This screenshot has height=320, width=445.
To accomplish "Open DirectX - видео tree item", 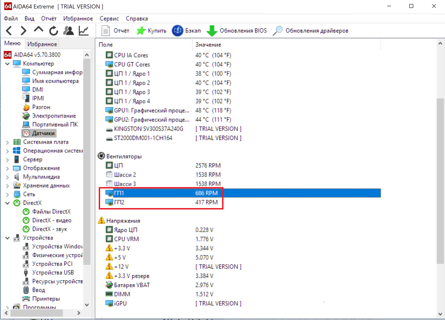I will [x=47, y=220].
